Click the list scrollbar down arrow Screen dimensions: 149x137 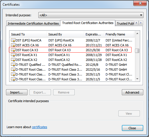[x=137, y=79]
